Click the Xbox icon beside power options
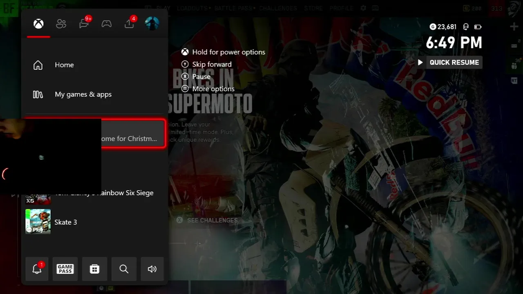Screen dimensions: 523x294 point(185,52)
